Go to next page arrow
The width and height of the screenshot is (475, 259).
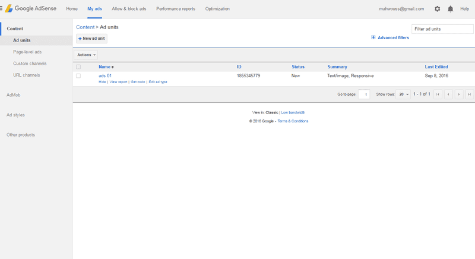[458, 94]
